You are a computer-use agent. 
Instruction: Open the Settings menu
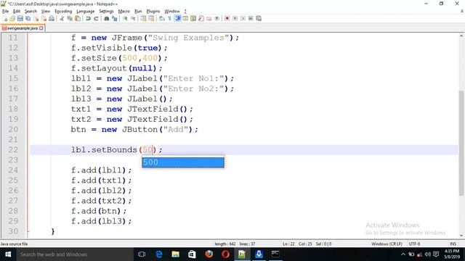106,12
